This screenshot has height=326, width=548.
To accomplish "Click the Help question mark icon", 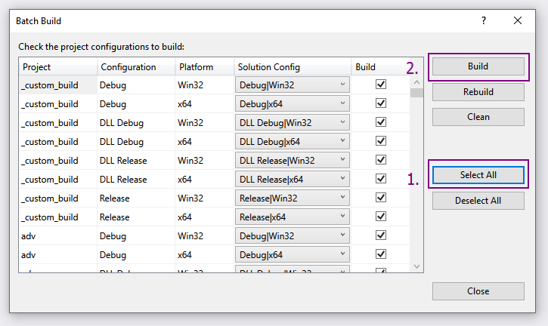I will [x=484, y=21].
